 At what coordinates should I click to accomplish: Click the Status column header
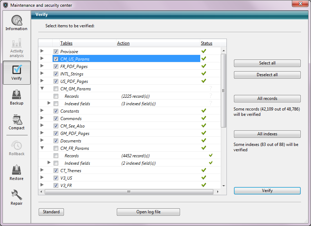(x=207, y=43)
